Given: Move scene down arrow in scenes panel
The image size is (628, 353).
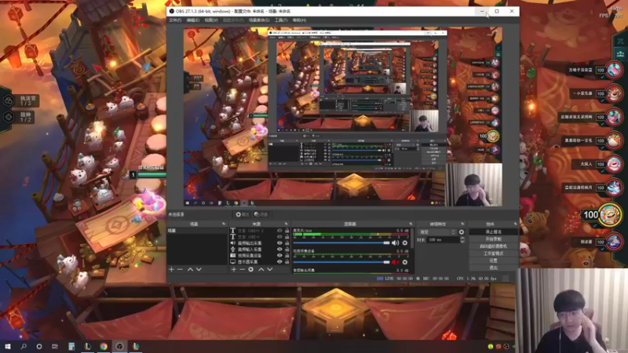Looking at the screenshot, I should coord(199,270).
